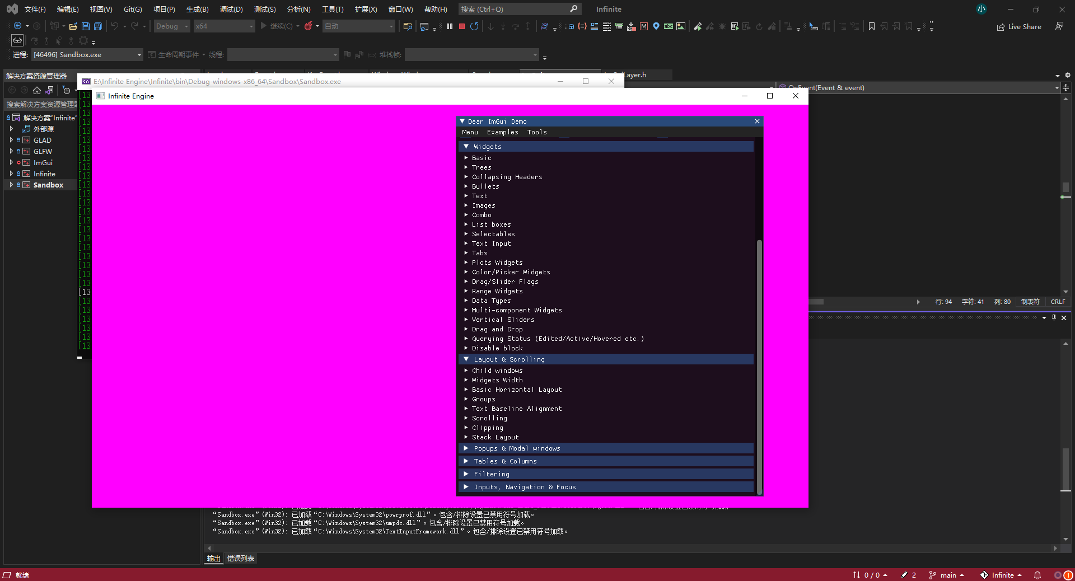Click the main branch indicator in status bar
Image resolution: width=1075 pixels, height=581 pixels.
tap(947, 575)
